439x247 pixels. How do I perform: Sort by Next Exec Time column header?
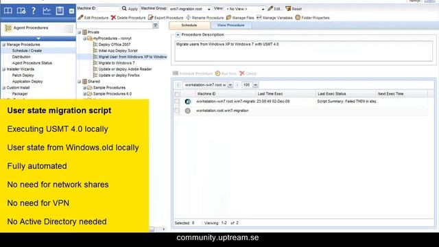(390, 94)
